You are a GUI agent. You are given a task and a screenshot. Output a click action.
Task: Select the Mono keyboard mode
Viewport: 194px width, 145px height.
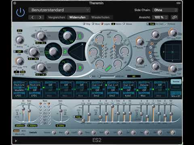pyautogui.click(x=93, y=24)
